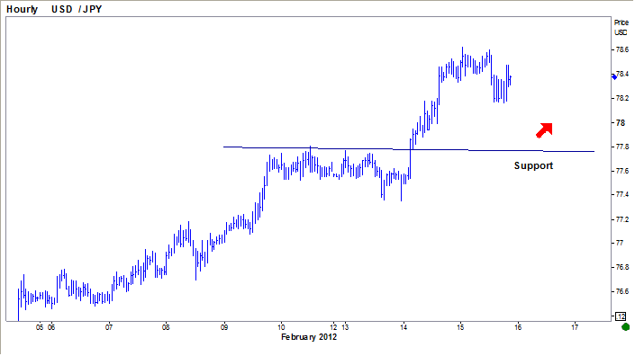Screen dimensions: 635x356
Task: Click the 78.4 price axis label
Action: 622,74
